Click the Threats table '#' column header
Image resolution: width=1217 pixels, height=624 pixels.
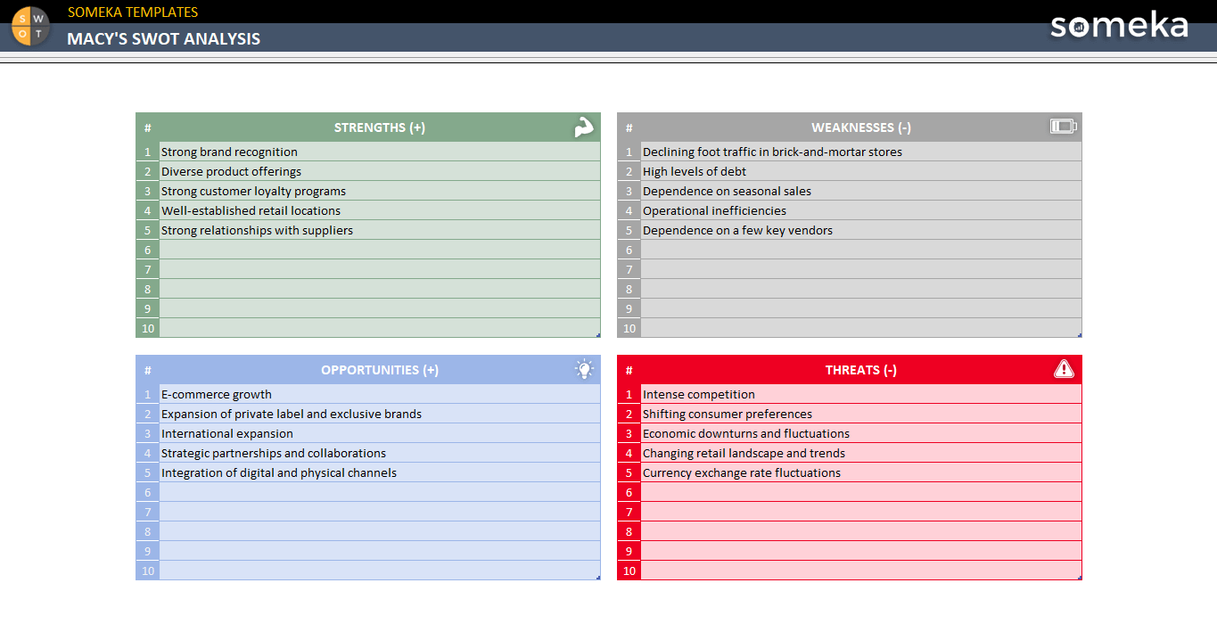tap(629, 370)
